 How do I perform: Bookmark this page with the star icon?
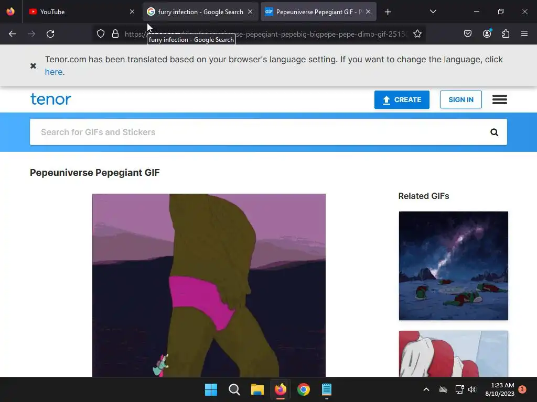[417, 34]
